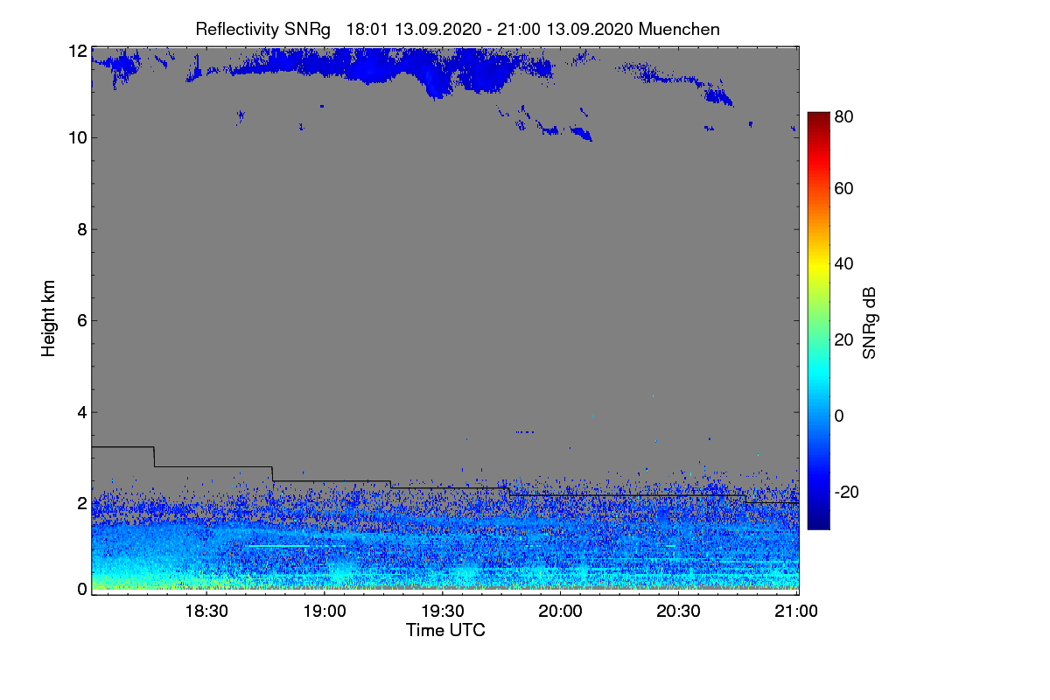This screenshot has height=700, width=1050.
Task: Click the 4 km height tick label
Action: tap(82, 411)
